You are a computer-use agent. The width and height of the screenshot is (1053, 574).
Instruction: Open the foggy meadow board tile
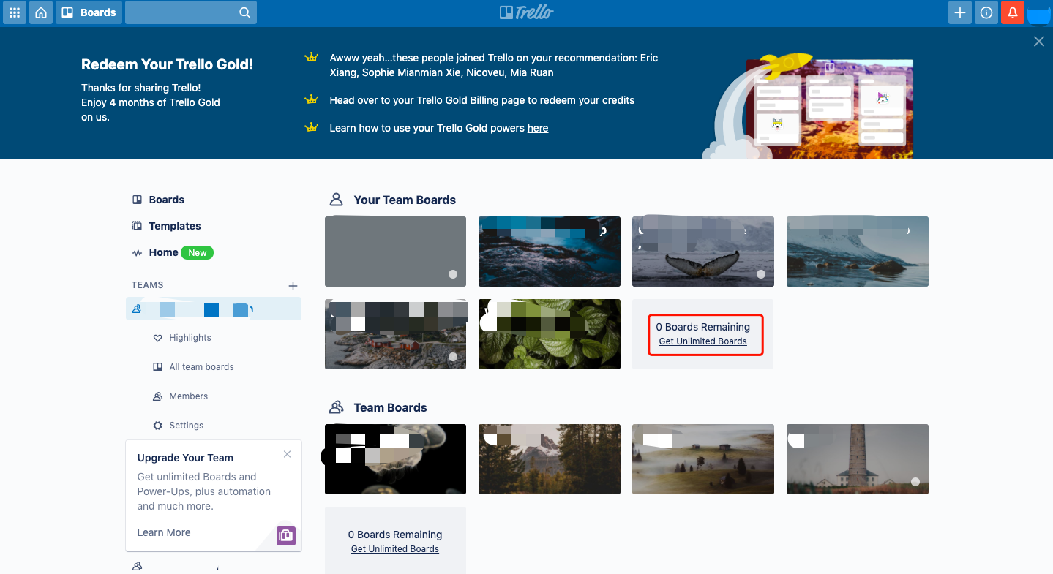point(703,459)
